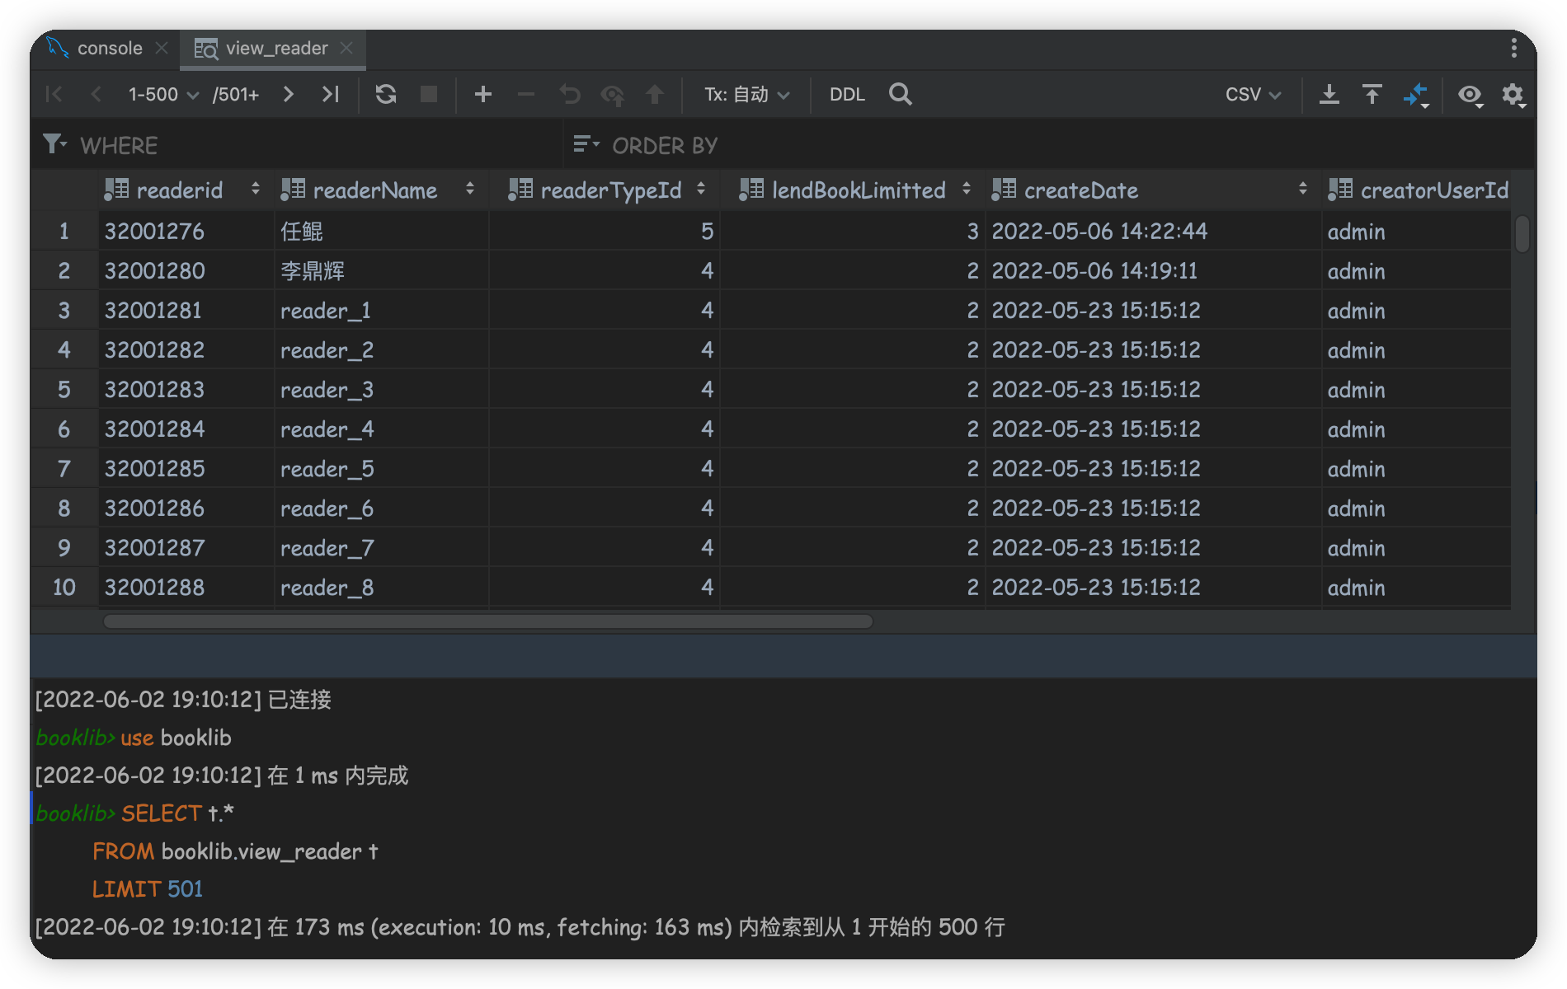Export data with download icon
Screen dimensions: 1567x989
click(1329, 94)
